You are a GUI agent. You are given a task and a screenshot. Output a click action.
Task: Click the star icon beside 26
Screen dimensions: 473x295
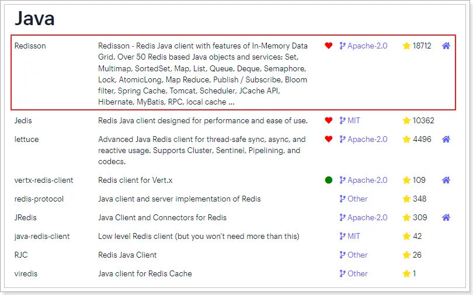[x=406, y=255]
